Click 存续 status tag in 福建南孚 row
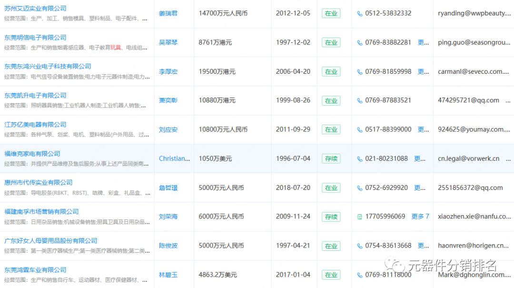 tap(331, 217)
